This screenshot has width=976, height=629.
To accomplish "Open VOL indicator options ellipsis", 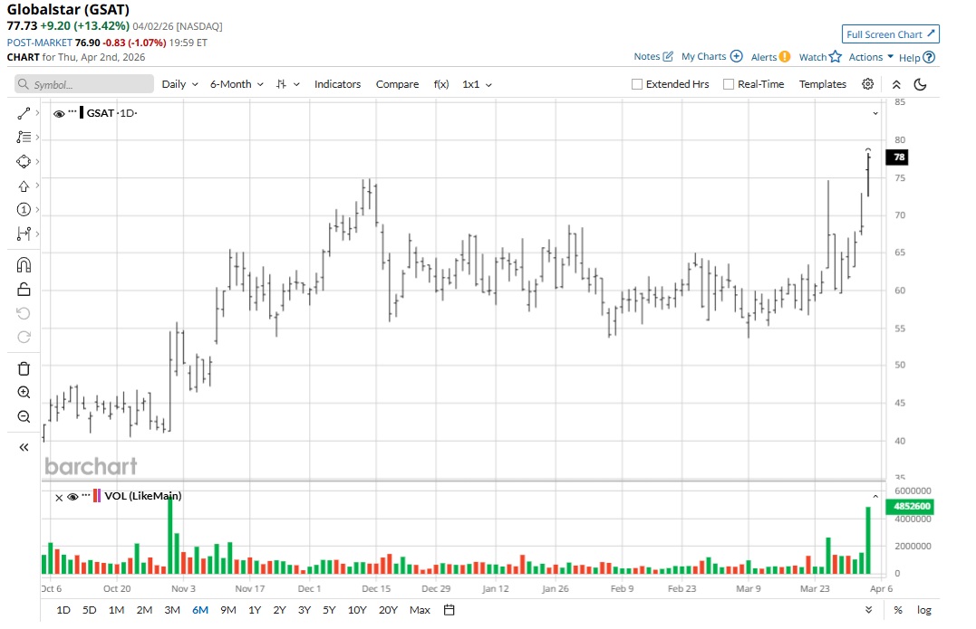I will click(86, 495).
